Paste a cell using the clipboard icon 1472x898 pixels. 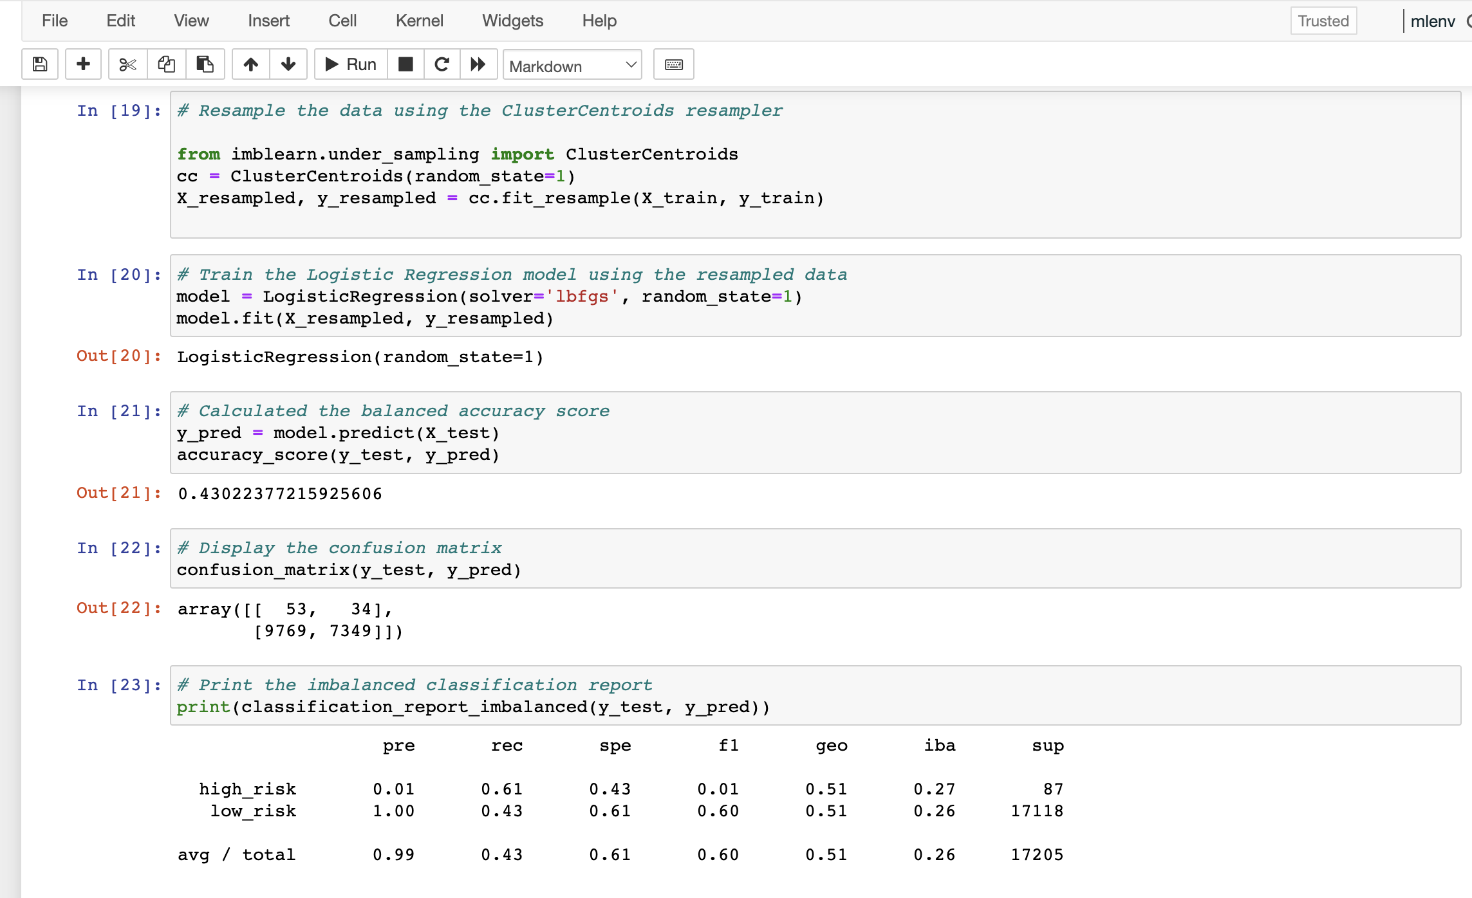[205, 64]
